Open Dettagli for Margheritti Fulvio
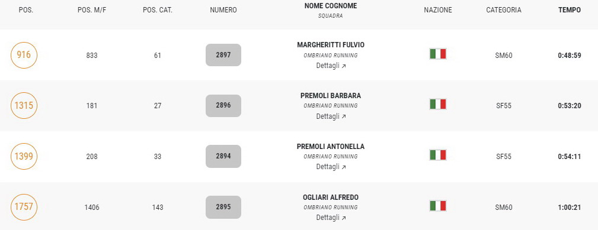This screenshot has height=230, width=598. pyautogui.click(x=331, y=66)
